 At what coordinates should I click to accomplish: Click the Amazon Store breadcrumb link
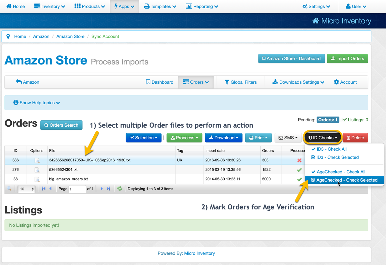(70, 36)
